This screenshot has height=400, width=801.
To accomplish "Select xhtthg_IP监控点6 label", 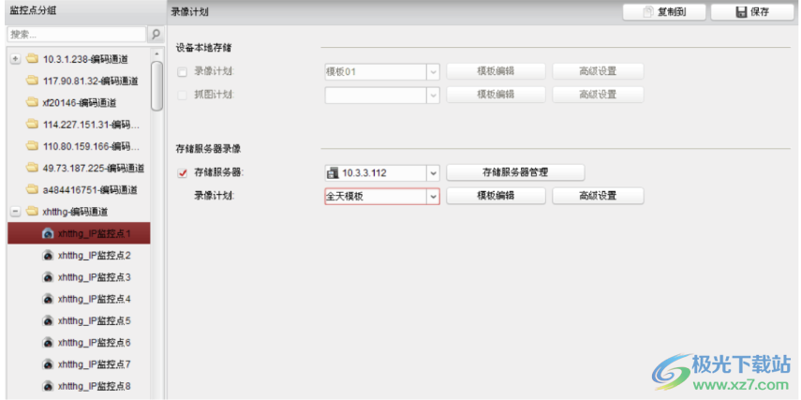I will 95,342.
